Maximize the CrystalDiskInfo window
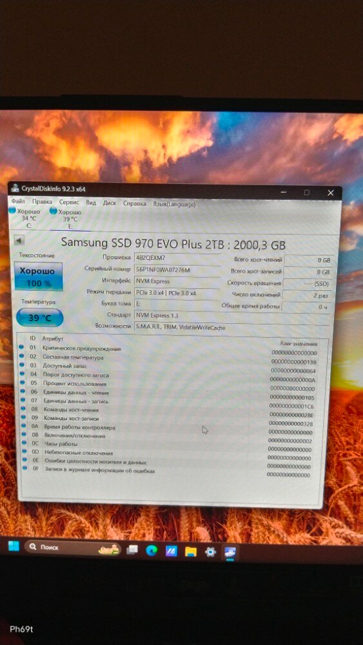The image size is (363, 645). [307, 192]
